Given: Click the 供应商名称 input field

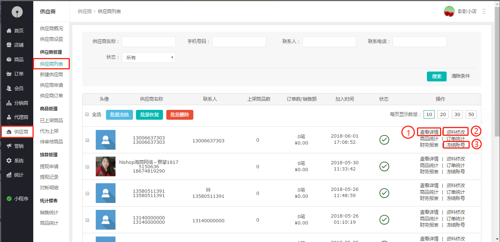Looking at the screenshot, I should tap(148, 42).
